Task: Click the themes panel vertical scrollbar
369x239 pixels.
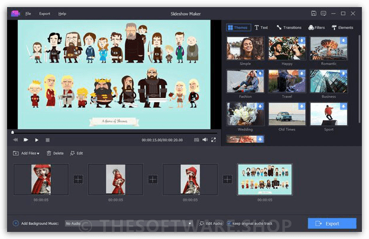Action: pos(360,78)
